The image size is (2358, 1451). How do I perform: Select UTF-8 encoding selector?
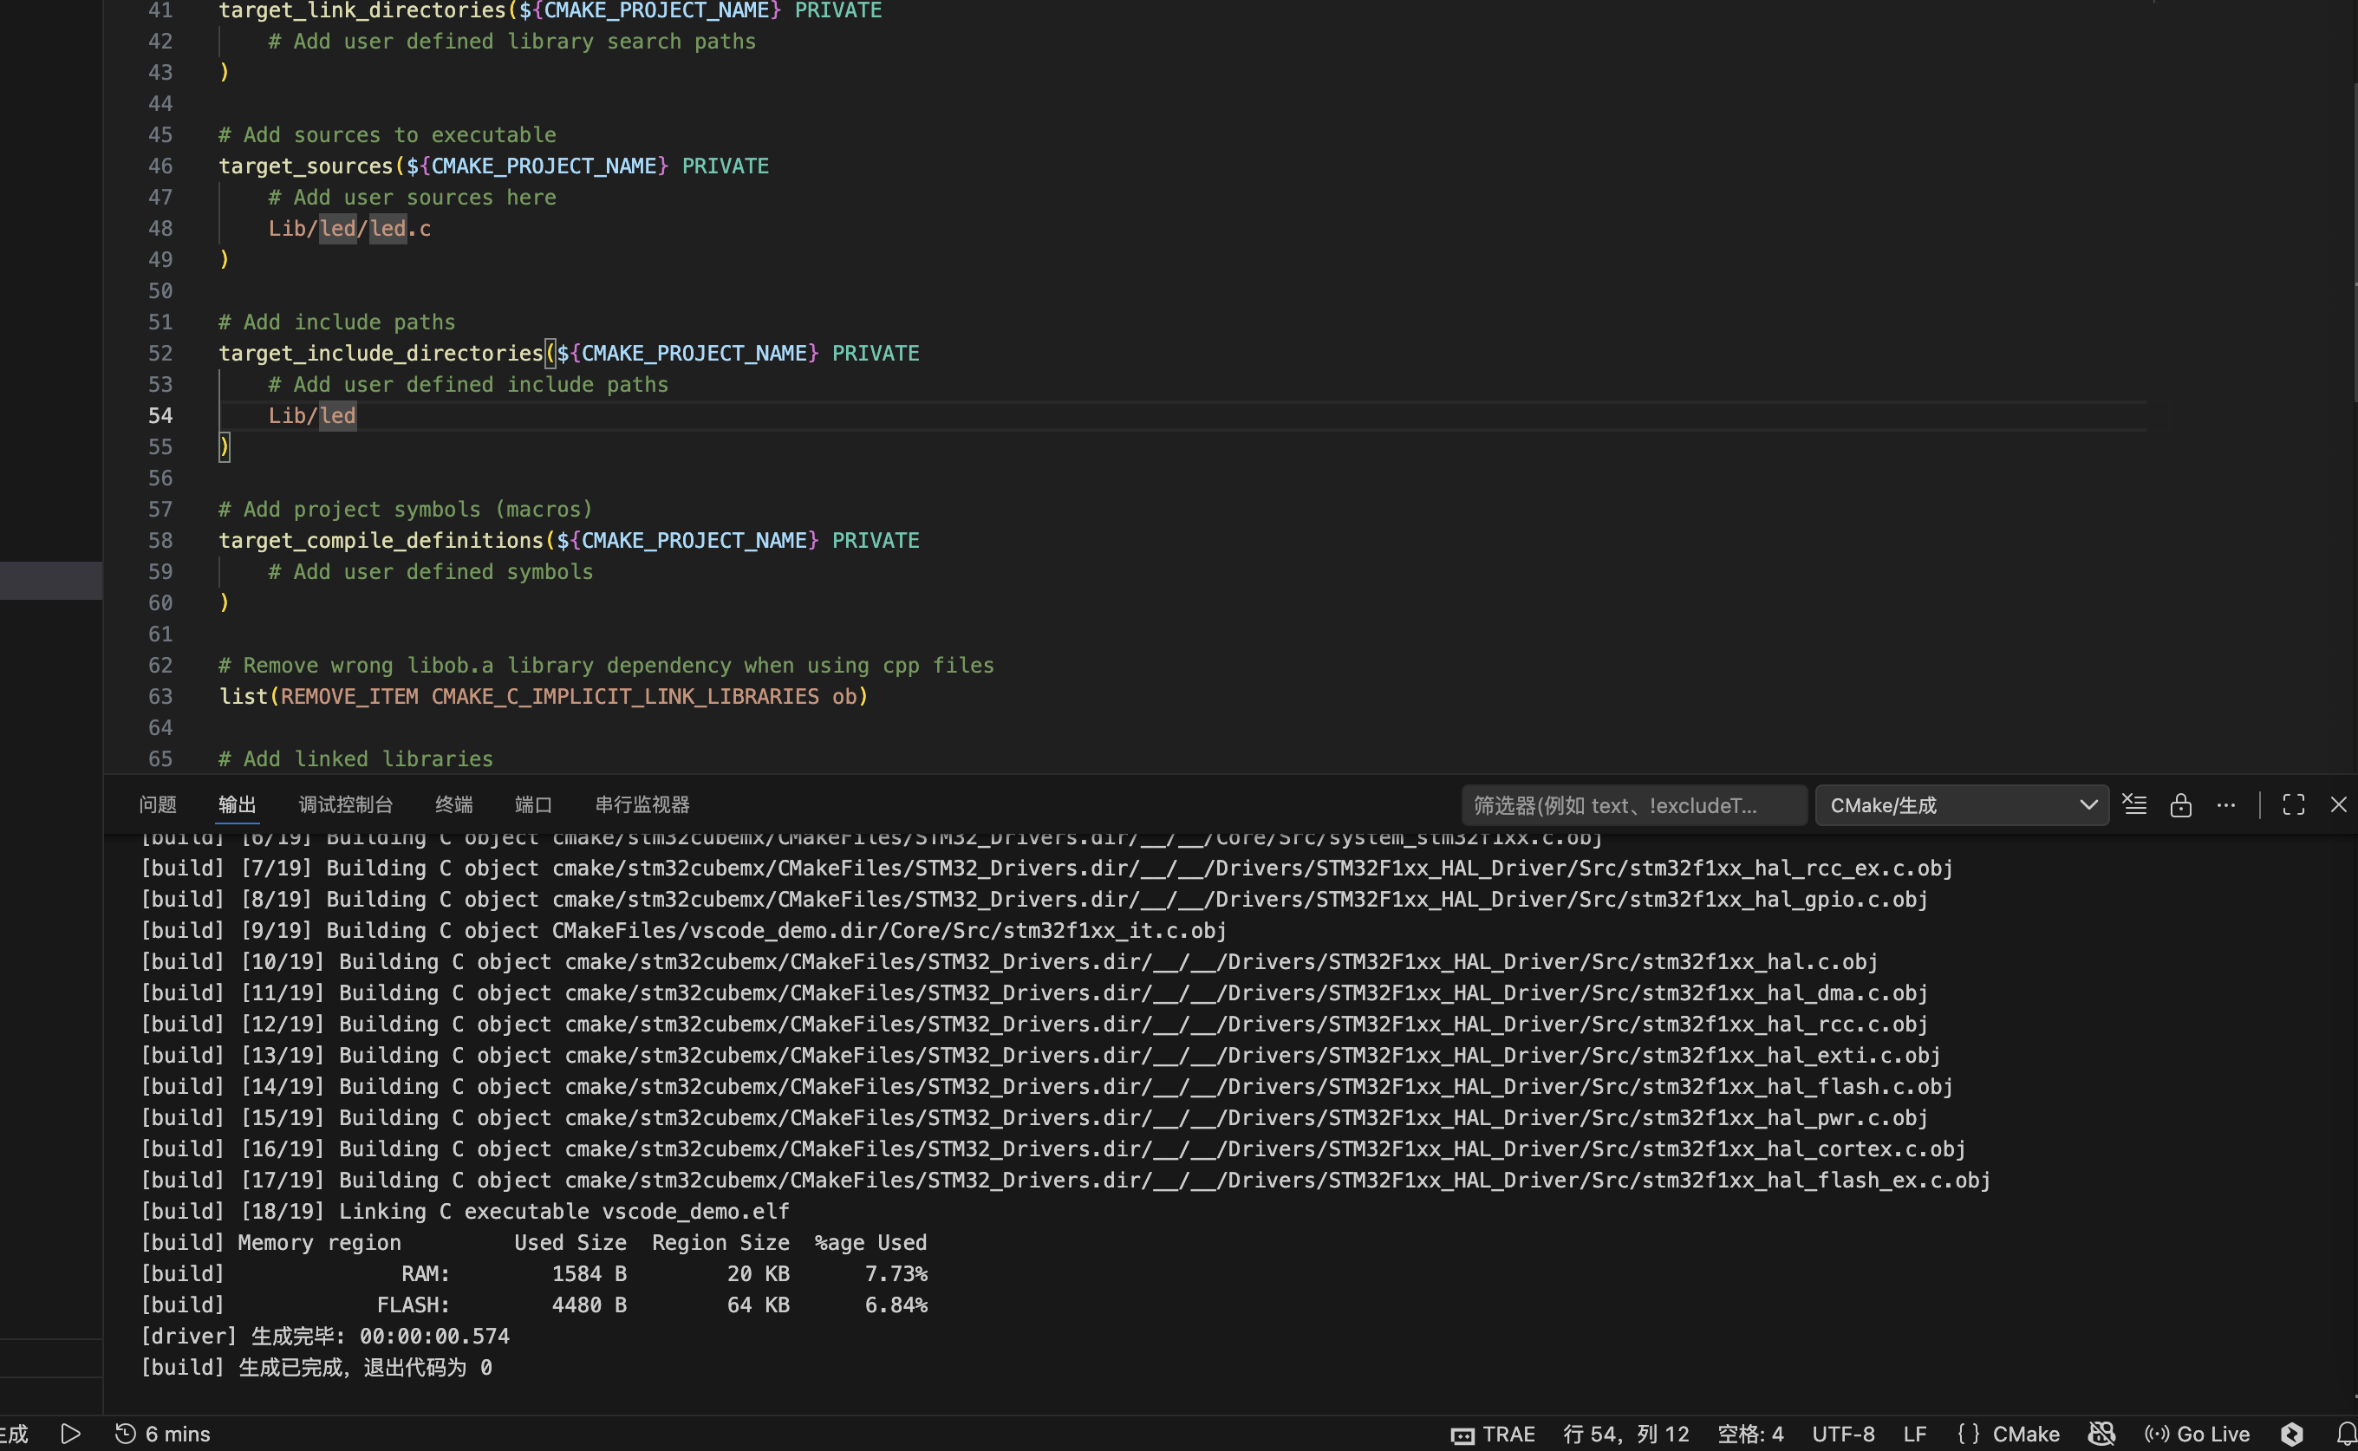pyautogui.click(x=1843, y=1433)
